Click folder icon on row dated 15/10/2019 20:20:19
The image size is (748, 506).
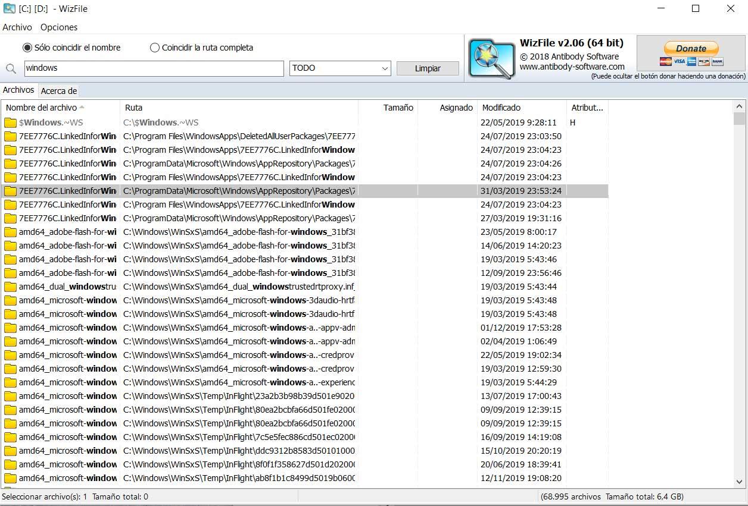(10, 451)
